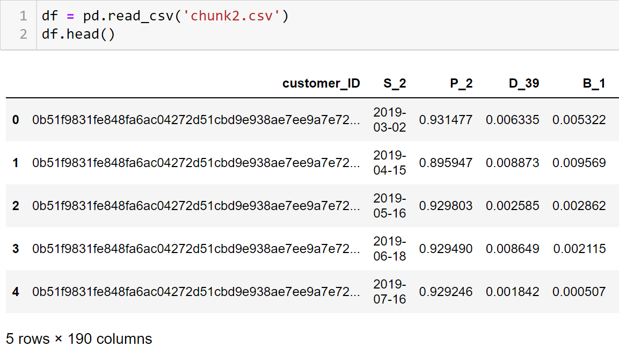Screen dimensions: 619x346
Task: Select row index 3 of the table
Action: tap(16, 249)
